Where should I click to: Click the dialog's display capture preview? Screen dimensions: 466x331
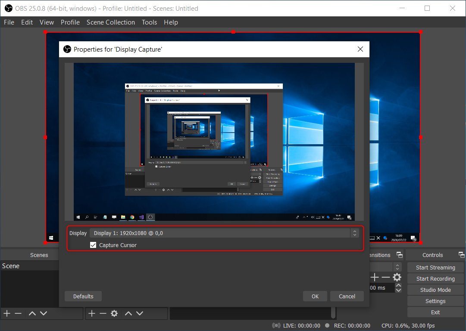(214, 142)
